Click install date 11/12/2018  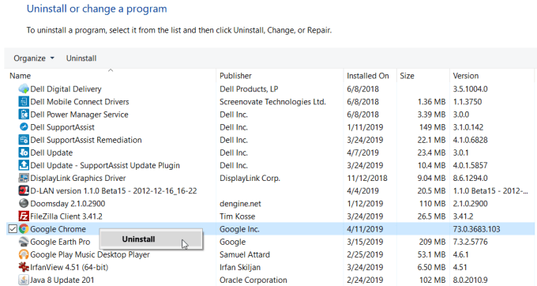click(x=367, y=178)
